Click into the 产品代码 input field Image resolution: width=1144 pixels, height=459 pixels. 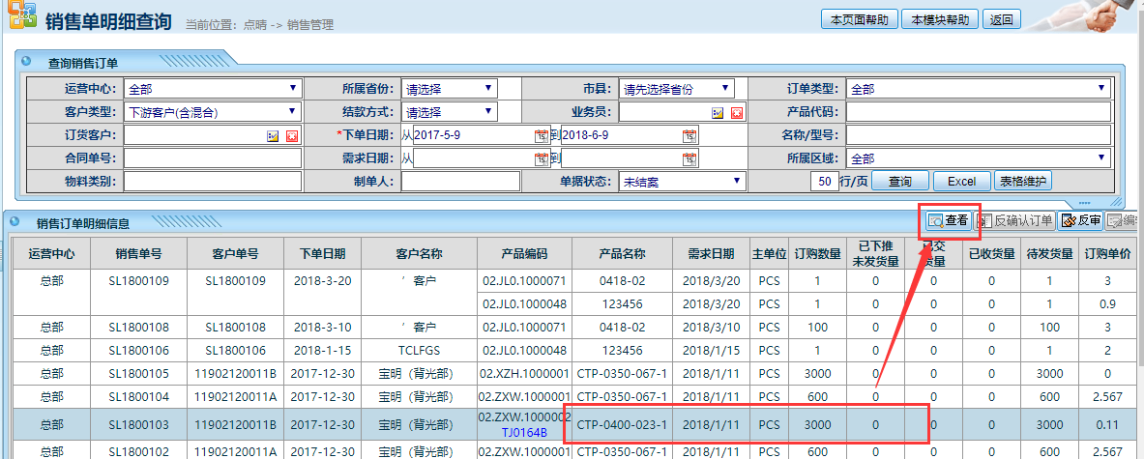[978, 112]
